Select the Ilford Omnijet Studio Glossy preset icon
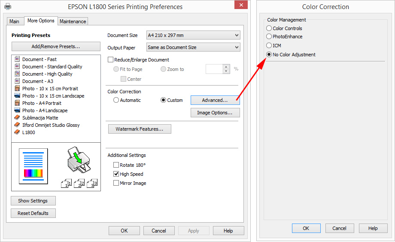The height and width of the screenshot is (242, 395). tap(17, 125)
